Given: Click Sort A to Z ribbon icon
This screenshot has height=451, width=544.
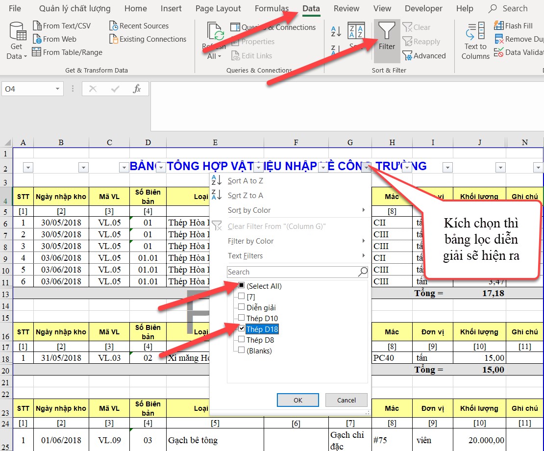Looking at the screenshot, I should pos(336,31).
